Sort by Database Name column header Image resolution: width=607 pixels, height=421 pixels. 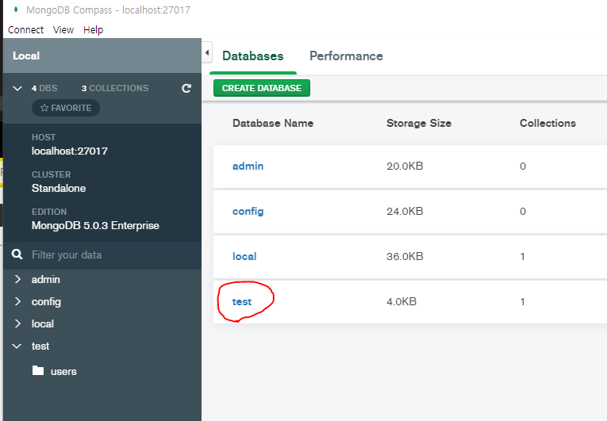coord(273,123)
